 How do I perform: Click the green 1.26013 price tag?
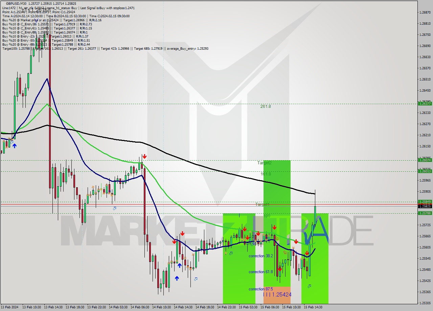[x=425, y=171]
